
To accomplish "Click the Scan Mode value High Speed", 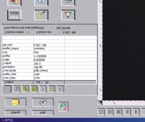I will [41, 71].
